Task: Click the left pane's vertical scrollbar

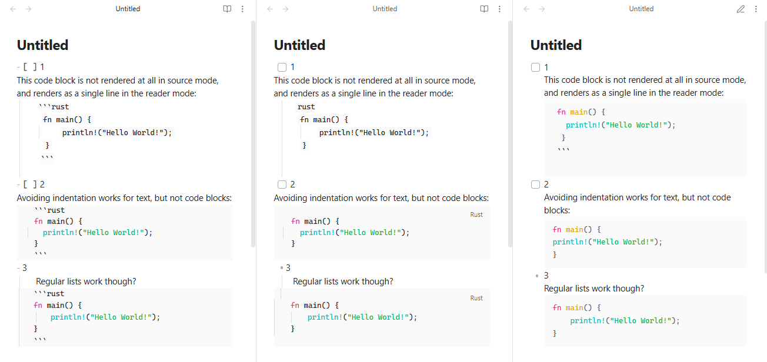Action: (x=253, y=134)
